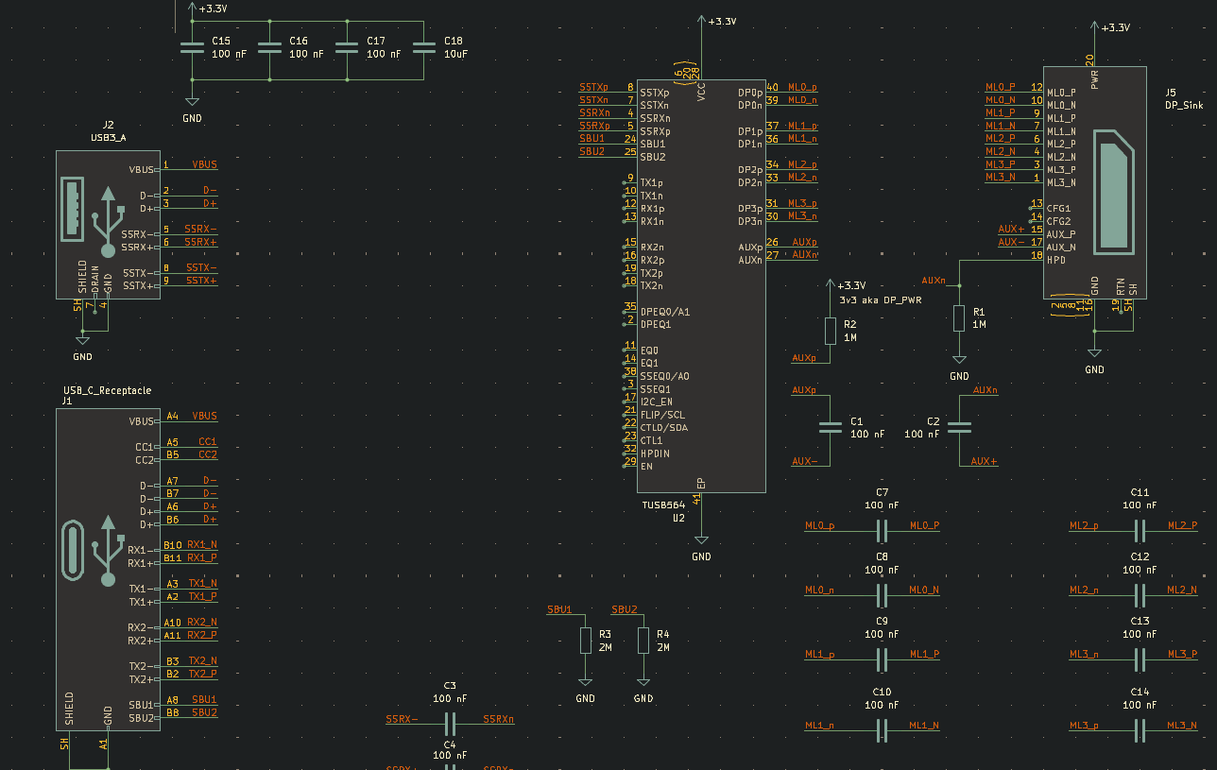The image size is (1217, 770).
Task: Click the ML3_N net label beside J5 pin 1
Action: click(1001, 177)
